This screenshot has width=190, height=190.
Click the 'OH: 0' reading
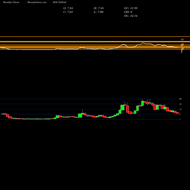[x=128, y=12]
